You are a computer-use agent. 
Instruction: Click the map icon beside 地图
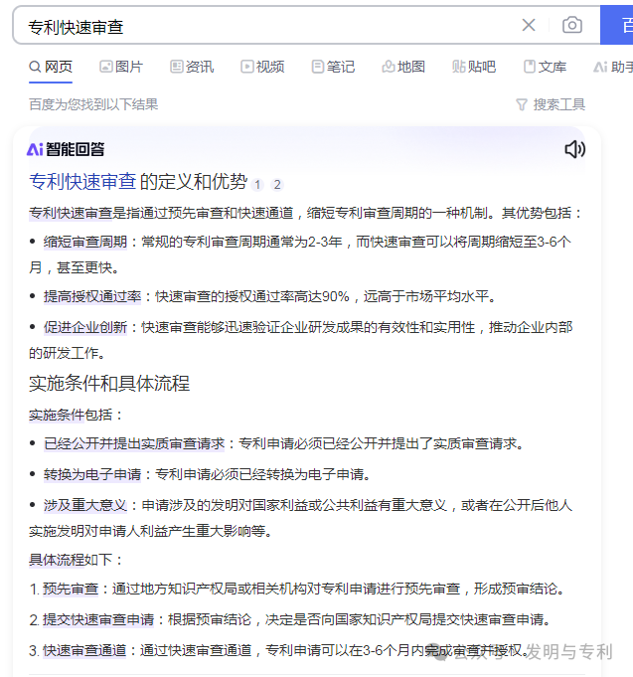[388, 67]
